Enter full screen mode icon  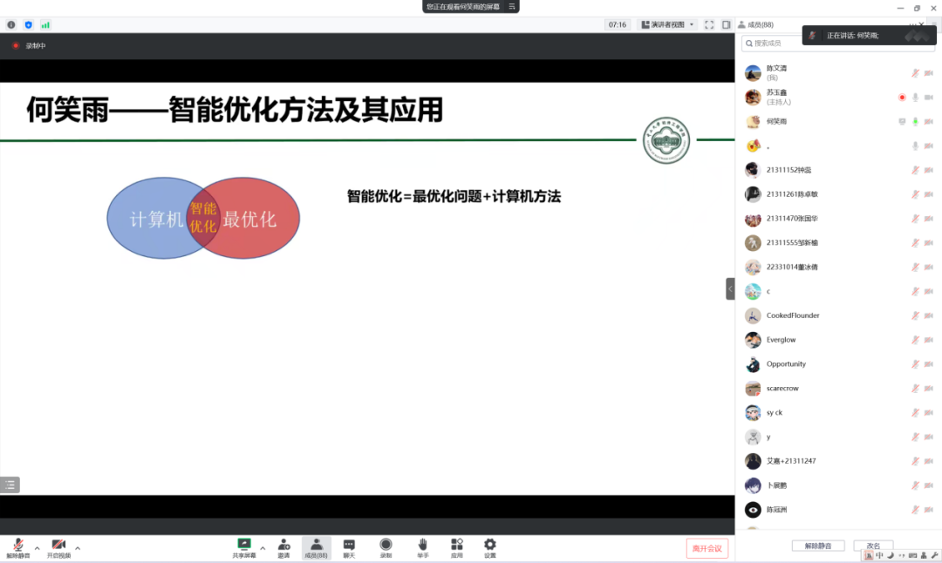[709, 24]
